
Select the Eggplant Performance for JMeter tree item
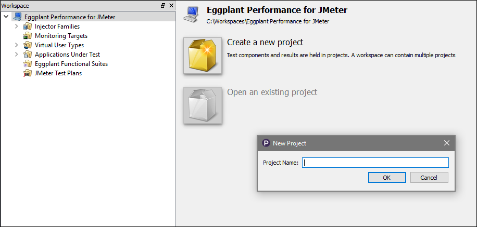[x=70, y=17]
